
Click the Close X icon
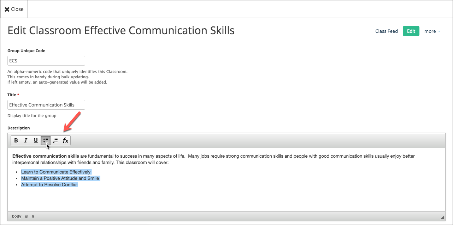click(7, 9)
